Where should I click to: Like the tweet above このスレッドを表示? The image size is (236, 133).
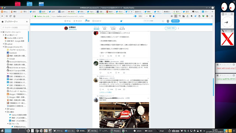tap(116, 89)
